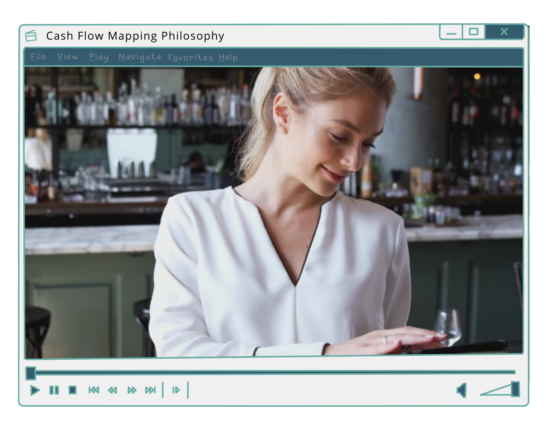Minimize the player window
This screenshot has height=429, width=546.
coord(451,32)
